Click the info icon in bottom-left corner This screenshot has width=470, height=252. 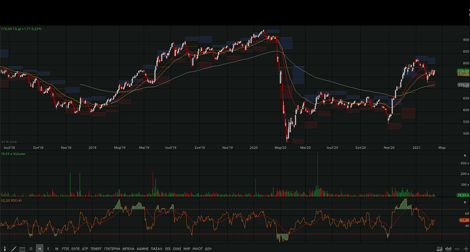coord(5,249)
